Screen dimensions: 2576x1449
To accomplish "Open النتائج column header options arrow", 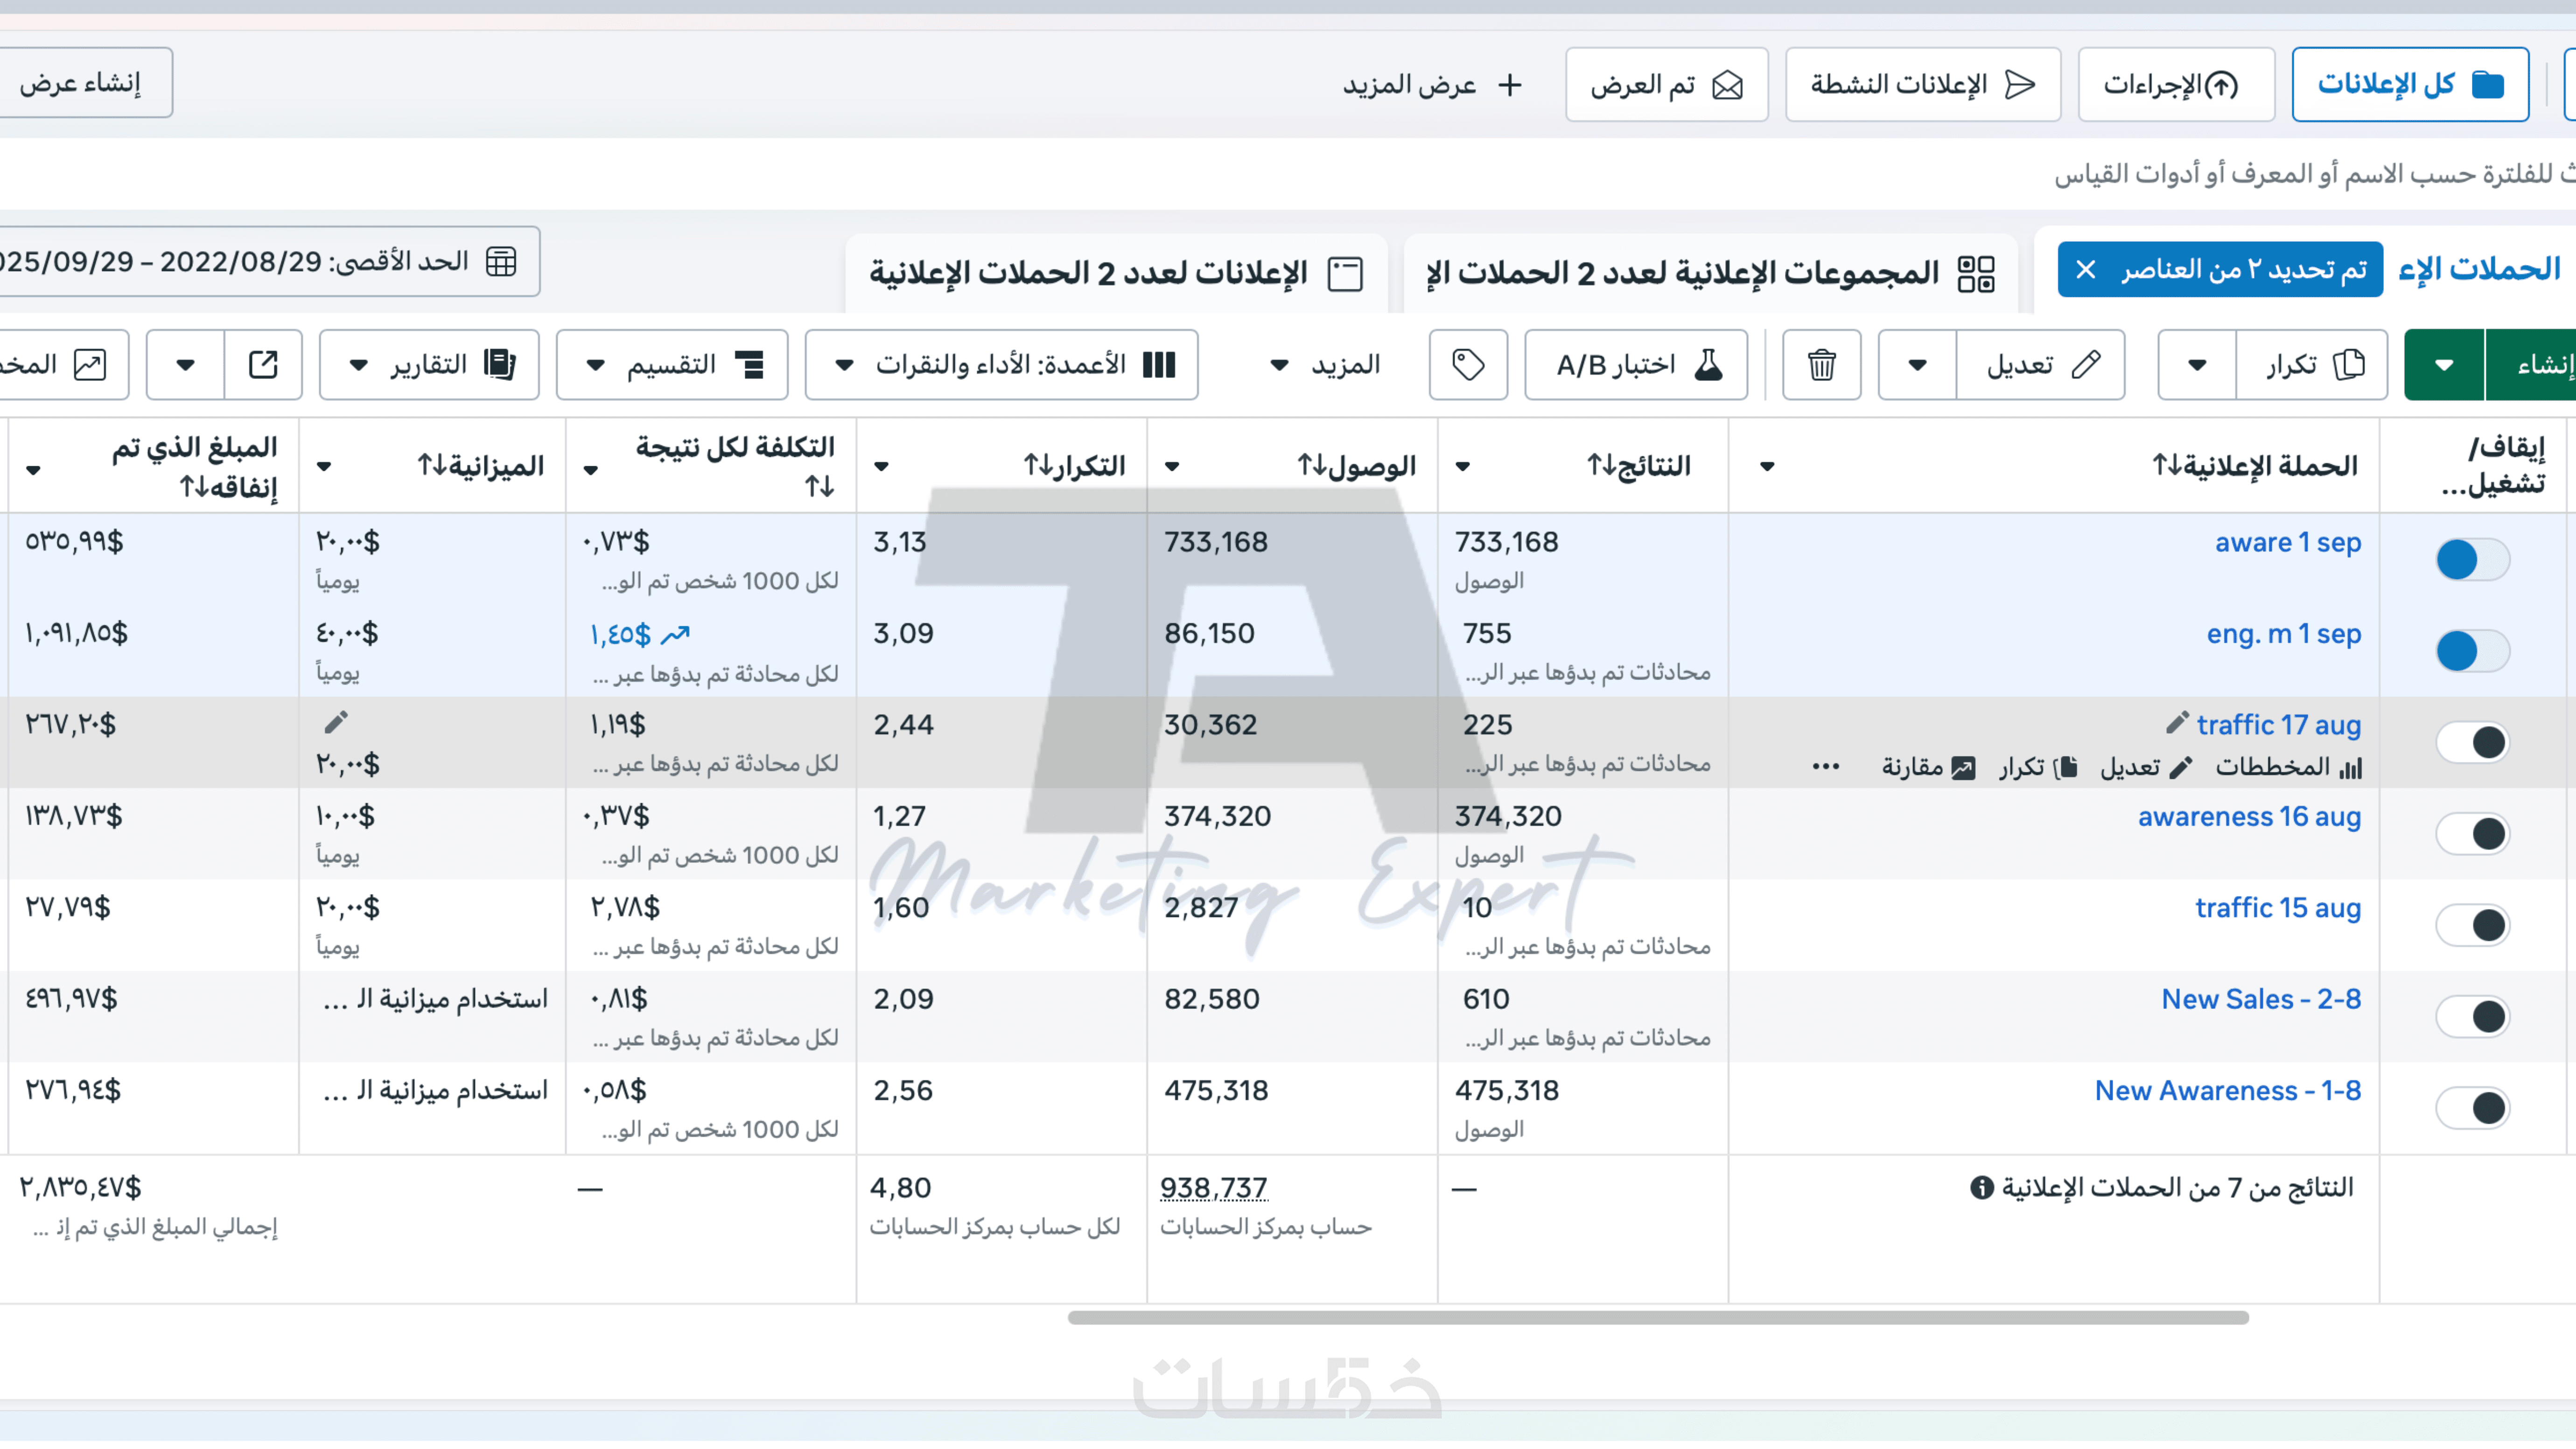I will (x=1462, y=467).
